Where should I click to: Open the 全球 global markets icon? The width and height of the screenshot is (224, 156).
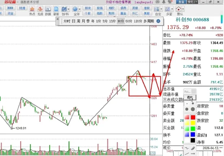pyautogui.click(x=75, y=9)
